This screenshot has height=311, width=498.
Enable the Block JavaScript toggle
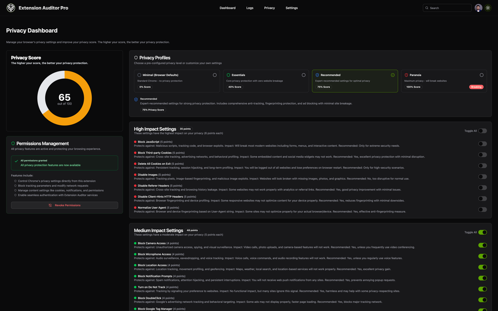click(482, 144)
